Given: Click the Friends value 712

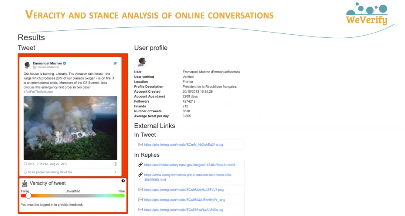Looking at the screenshot, I should tap(185, 106).
